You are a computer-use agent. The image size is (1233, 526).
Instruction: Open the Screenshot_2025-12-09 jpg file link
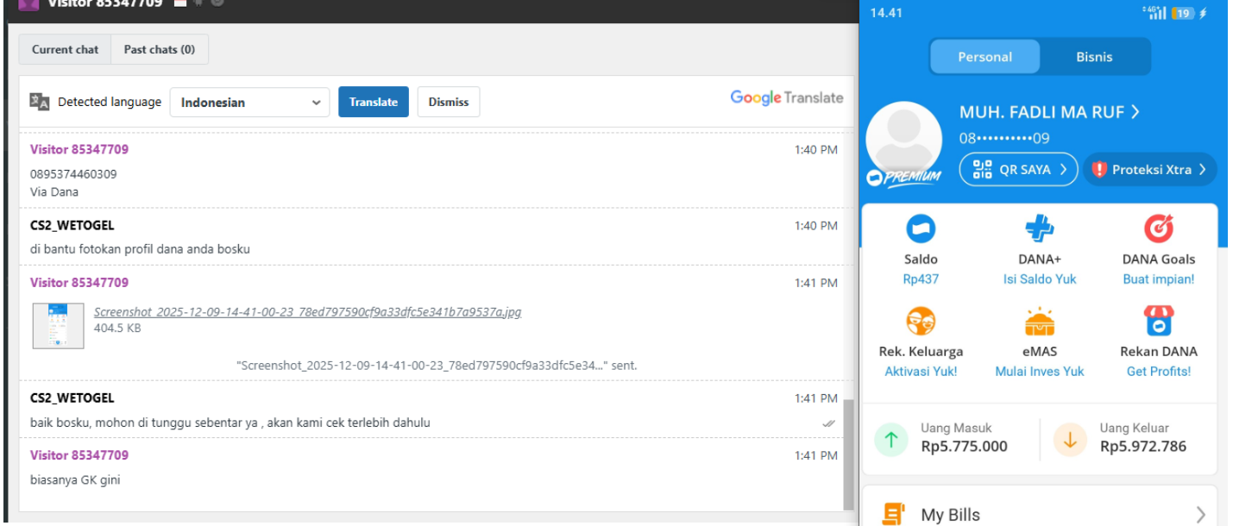(307, 312)
